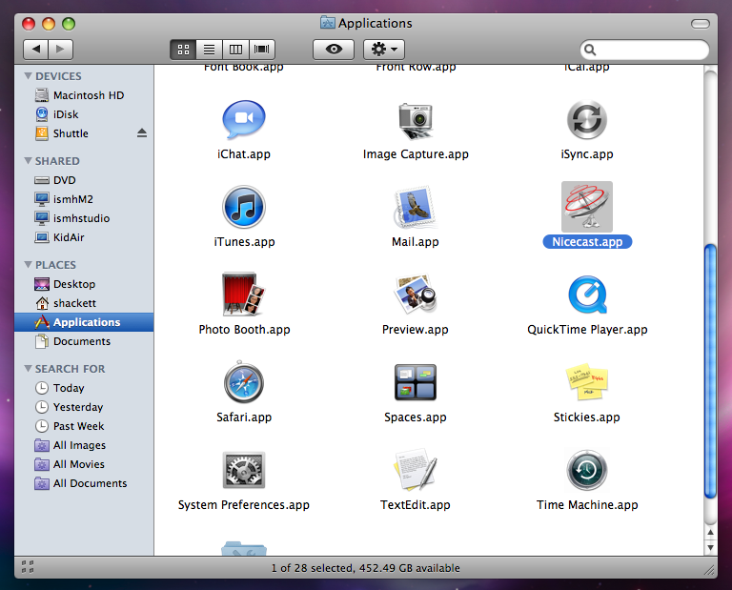Select Macintosh HD in the sidebar
The height and width of the screenshot is (590, 732).
pos(84,95)
